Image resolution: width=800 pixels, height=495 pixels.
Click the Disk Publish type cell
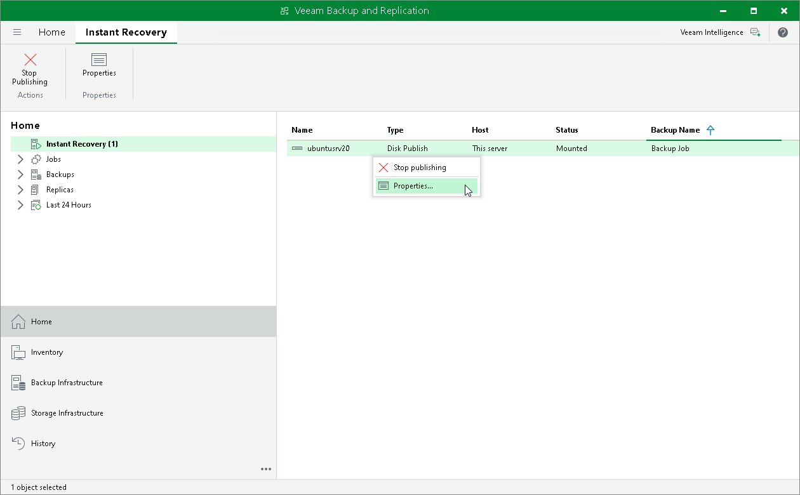point(408,148)
